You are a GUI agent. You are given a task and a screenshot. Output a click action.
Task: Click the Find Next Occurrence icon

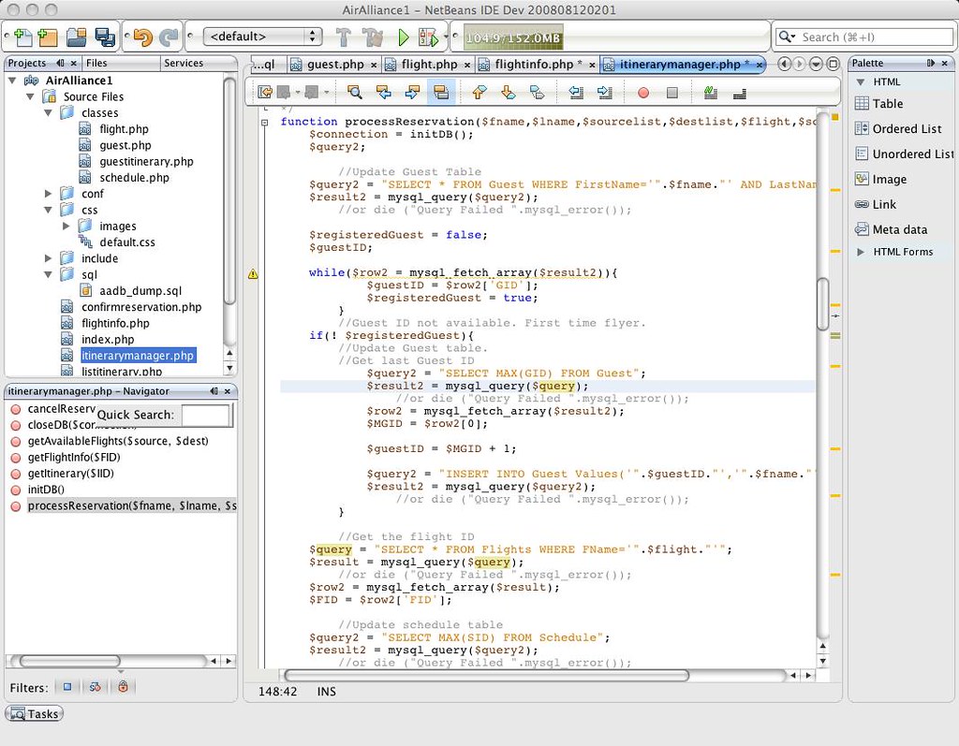tap(412, 93)
